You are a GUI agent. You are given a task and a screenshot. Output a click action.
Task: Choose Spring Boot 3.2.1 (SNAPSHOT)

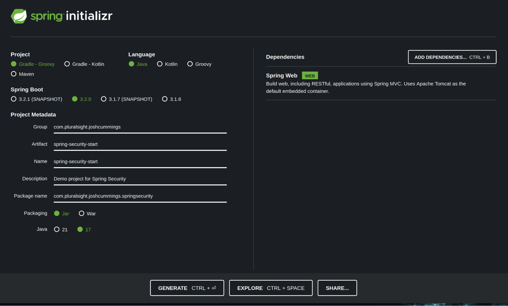(x=37, y=99)
